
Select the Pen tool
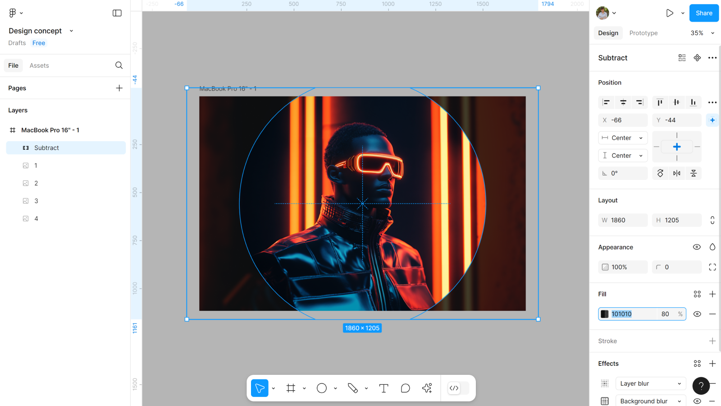tap(352, 388)
